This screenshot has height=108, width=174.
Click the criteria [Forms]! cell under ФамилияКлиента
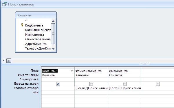click(91, 88)
